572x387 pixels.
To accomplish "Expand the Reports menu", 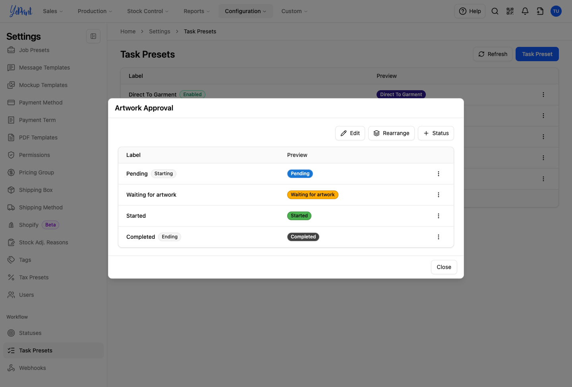I will click(197, 11).
